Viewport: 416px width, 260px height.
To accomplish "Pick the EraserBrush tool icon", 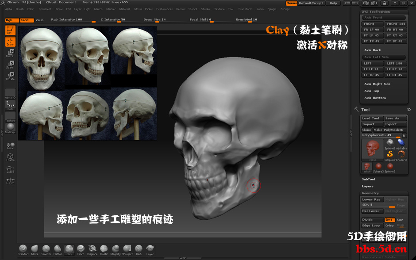I will (401, 156).
